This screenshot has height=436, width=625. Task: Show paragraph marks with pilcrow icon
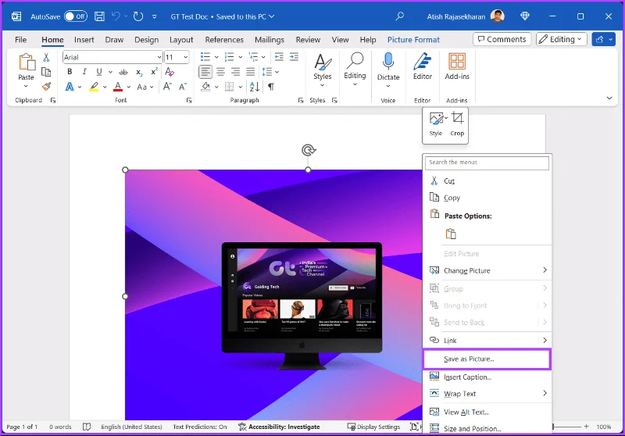pyautogui.click(x=270, y=87)
